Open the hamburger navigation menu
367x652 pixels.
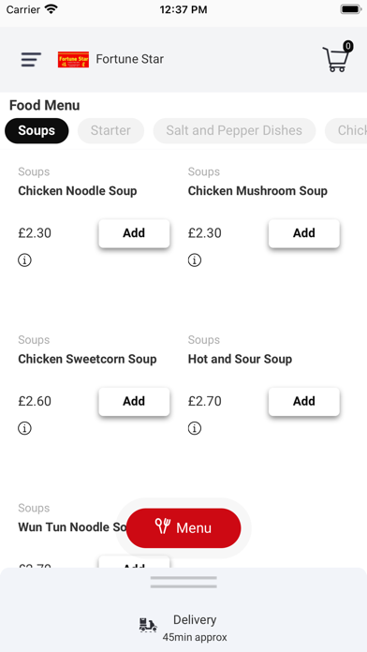point(31,59)
